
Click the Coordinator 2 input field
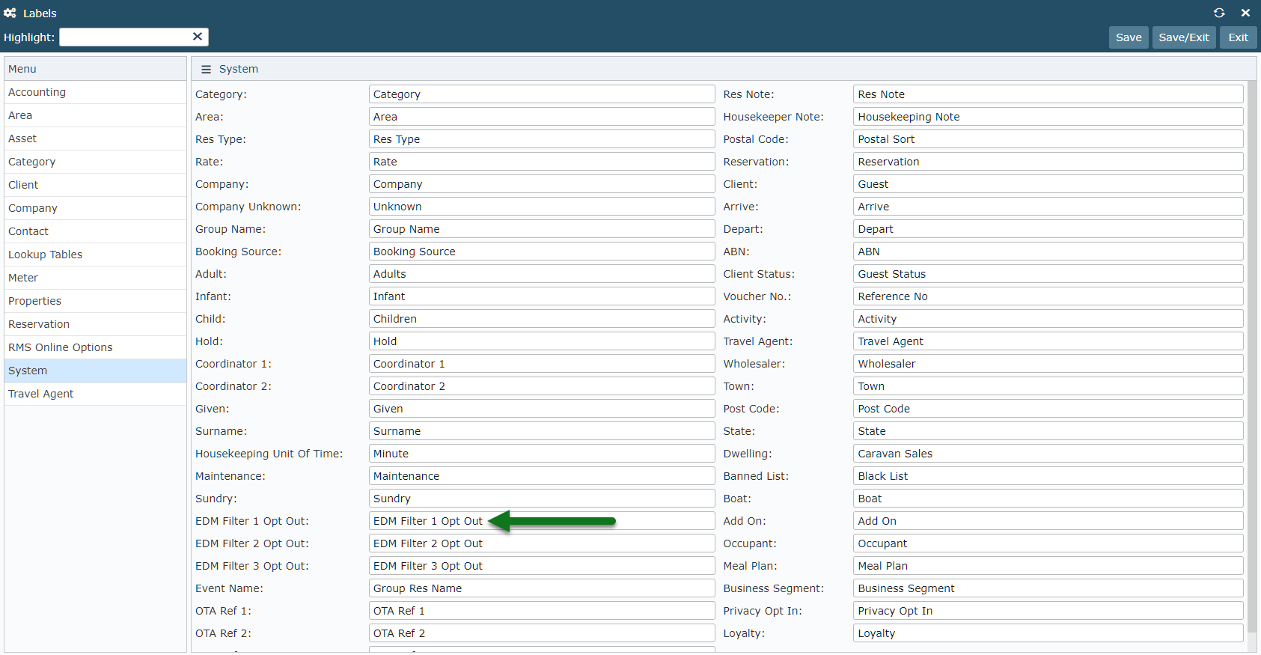[x=542, y=386]
